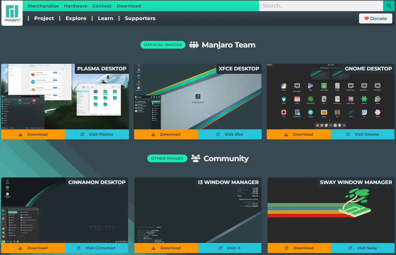Click the dots icon before Project
The image size is (396, 255).
point(28,18)
